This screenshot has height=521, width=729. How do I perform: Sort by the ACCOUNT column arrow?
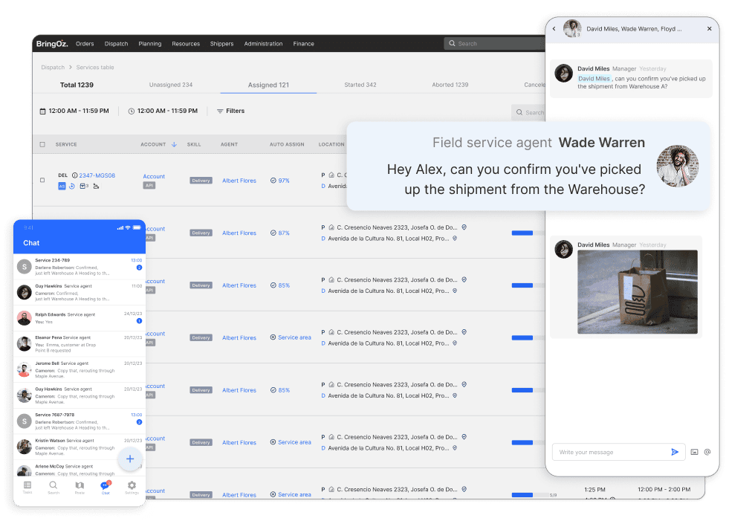[x=175, y=145]
